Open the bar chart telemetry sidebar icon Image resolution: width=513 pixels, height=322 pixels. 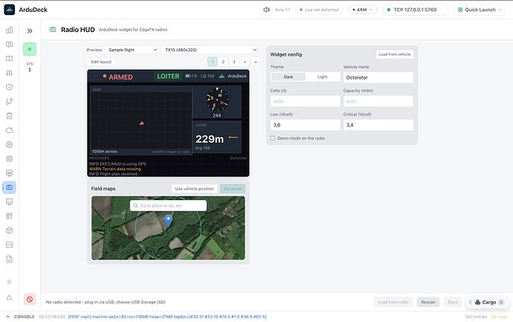coord(9,30)
